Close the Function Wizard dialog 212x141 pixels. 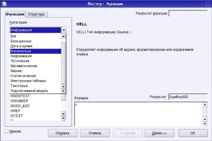208,4
